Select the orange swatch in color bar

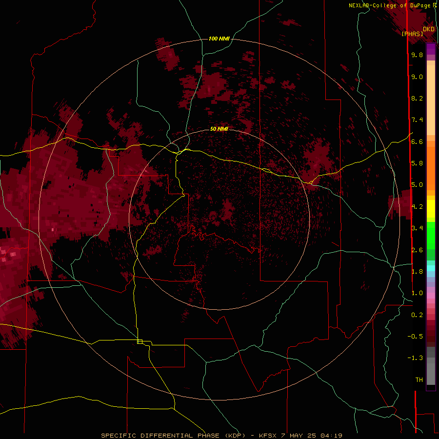tap(431, 168)
